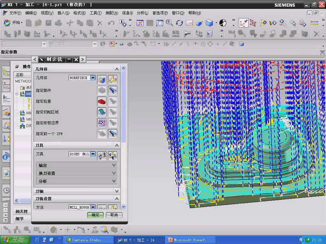Open the 视图(V) menu
This screenshot has height=244, width=326.
click(x=47, y=13)
